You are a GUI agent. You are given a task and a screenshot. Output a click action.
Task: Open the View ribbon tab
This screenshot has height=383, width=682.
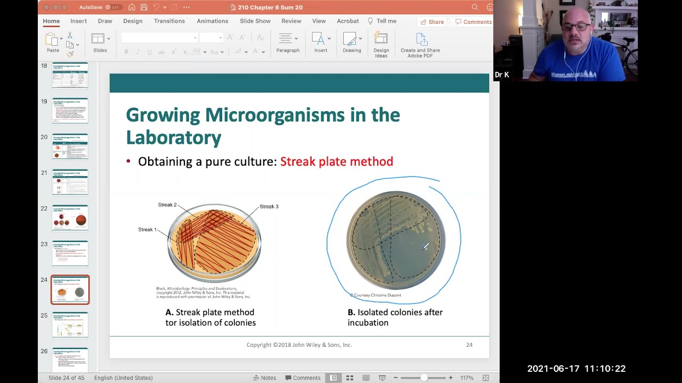[319, 21]
